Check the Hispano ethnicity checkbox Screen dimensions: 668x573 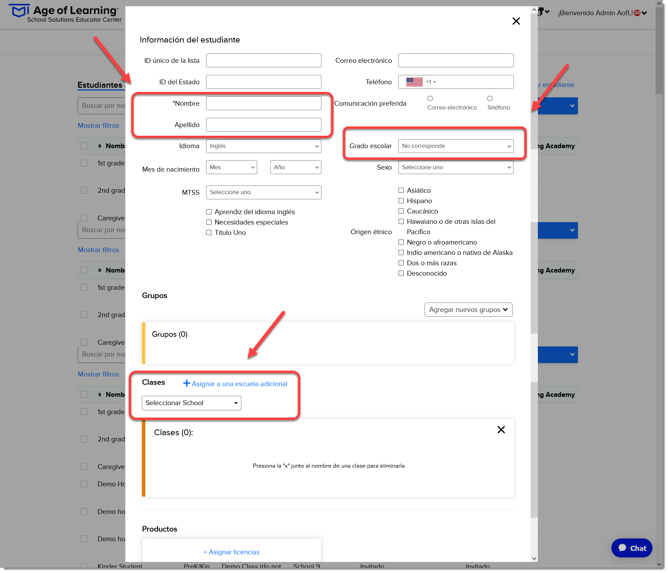point(401,201)
